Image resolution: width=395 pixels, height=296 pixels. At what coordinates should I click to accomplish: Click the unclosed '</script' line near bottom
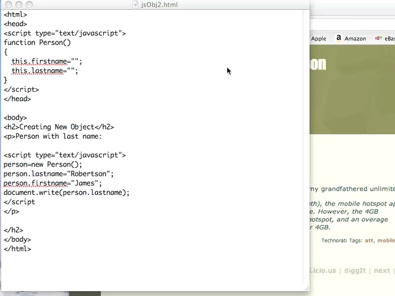point(19,202)
